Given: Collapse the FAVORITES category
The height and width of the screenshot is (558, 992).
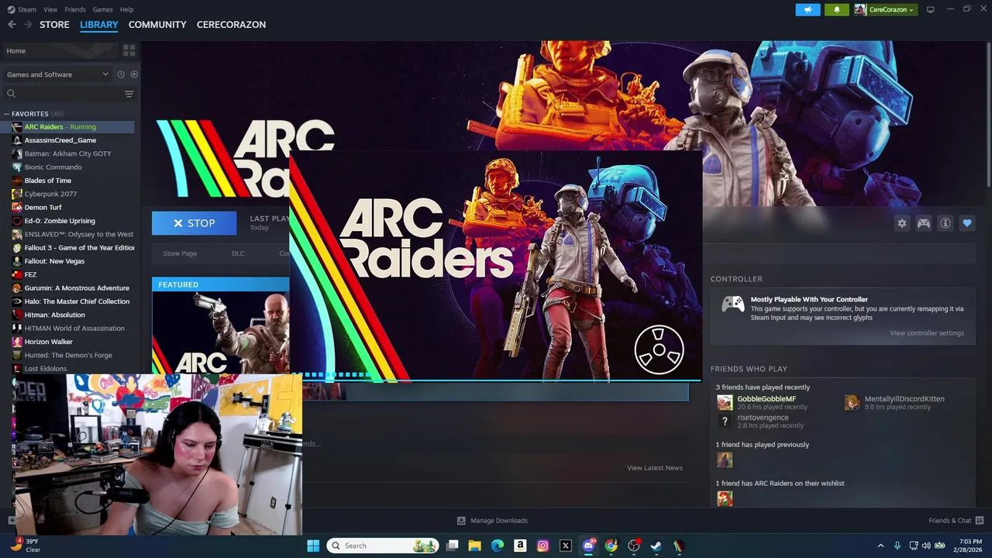Looking at the screenshot, I should [x=7, y=114].
